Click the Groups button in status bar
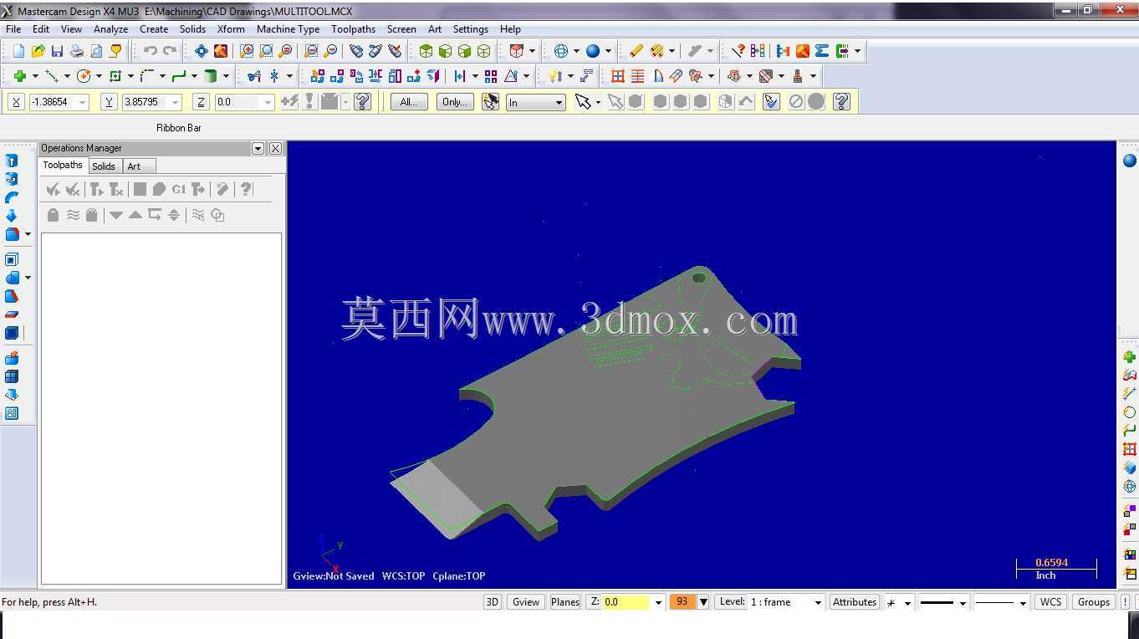The image size is (1139, 639). coord(1093,602)
